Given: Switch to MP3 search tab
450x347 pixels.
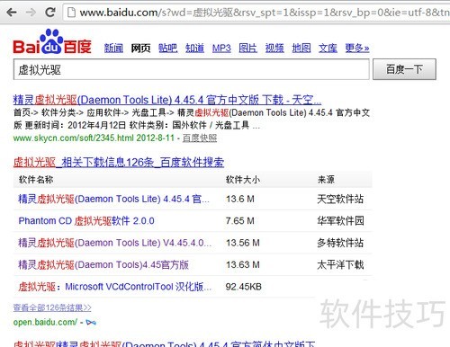Looking at the screenshot, I should [x=221, y=48].
